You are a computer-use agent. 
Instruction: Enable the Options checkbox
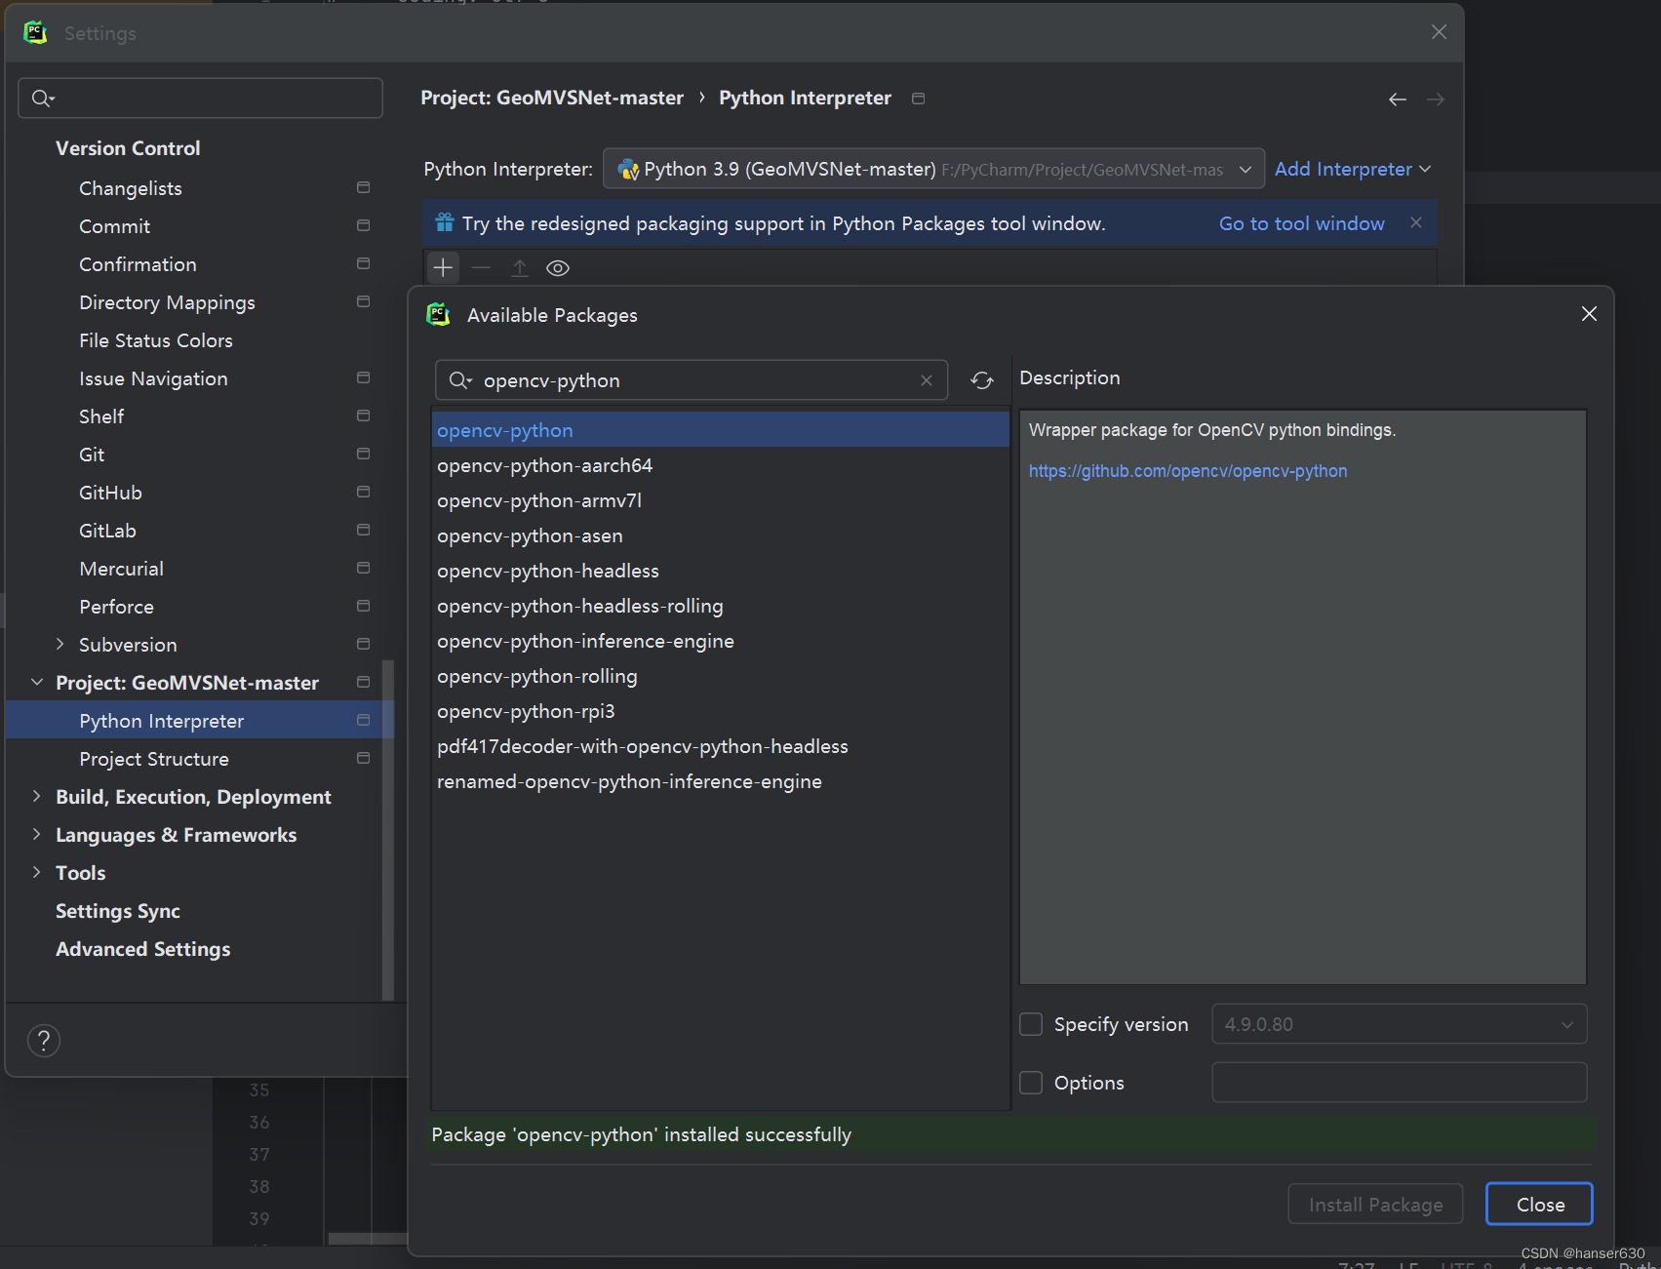point(1031,1083)
